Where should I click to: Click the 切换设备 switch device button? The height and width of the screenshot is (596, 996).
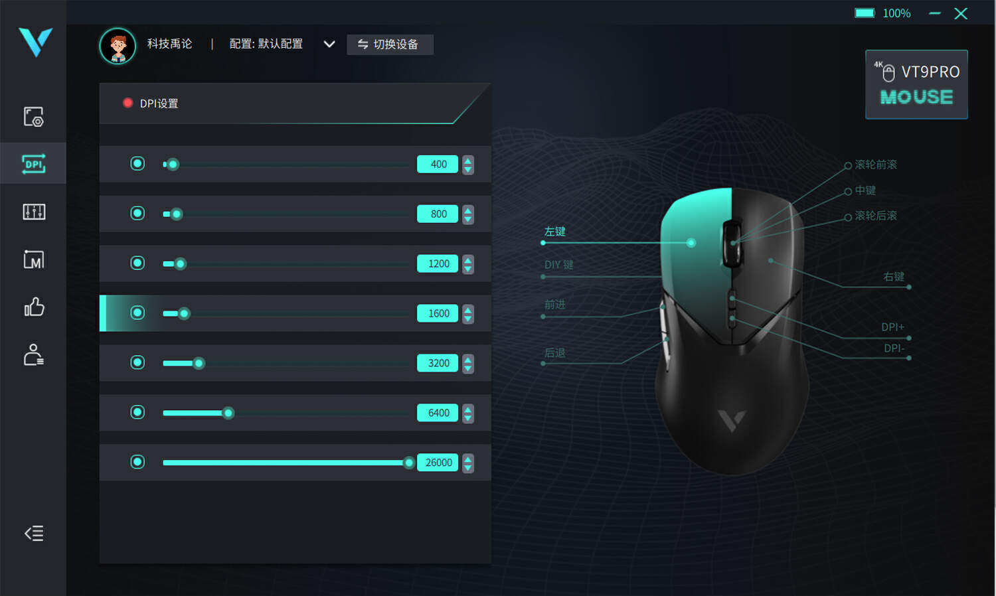[x=390, y=44]
